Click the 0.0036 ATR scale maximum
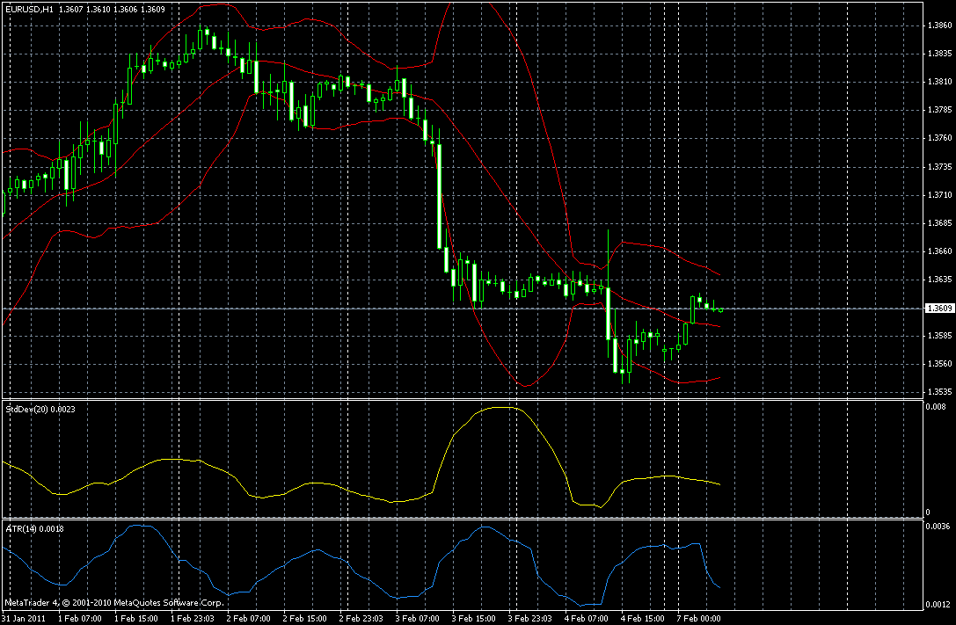 [938, 526]
